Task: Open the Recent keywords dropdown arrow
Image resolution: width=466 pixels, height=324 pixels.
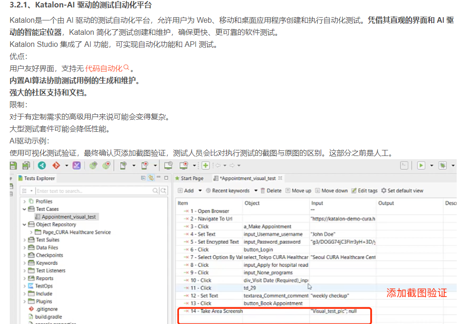Action: point(256,191)
